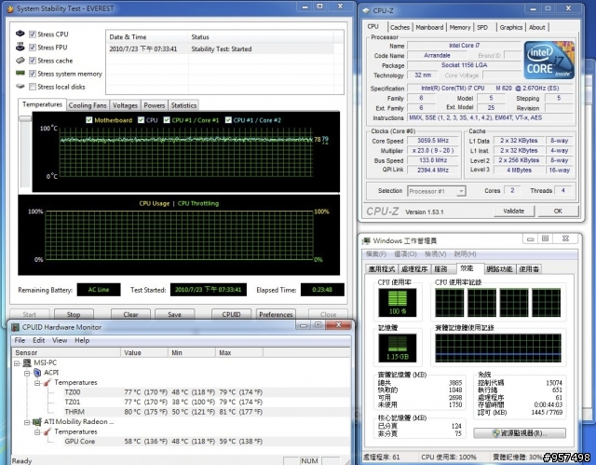Click the ACPI shield icon in sensor tree

[x=37, y=373]
